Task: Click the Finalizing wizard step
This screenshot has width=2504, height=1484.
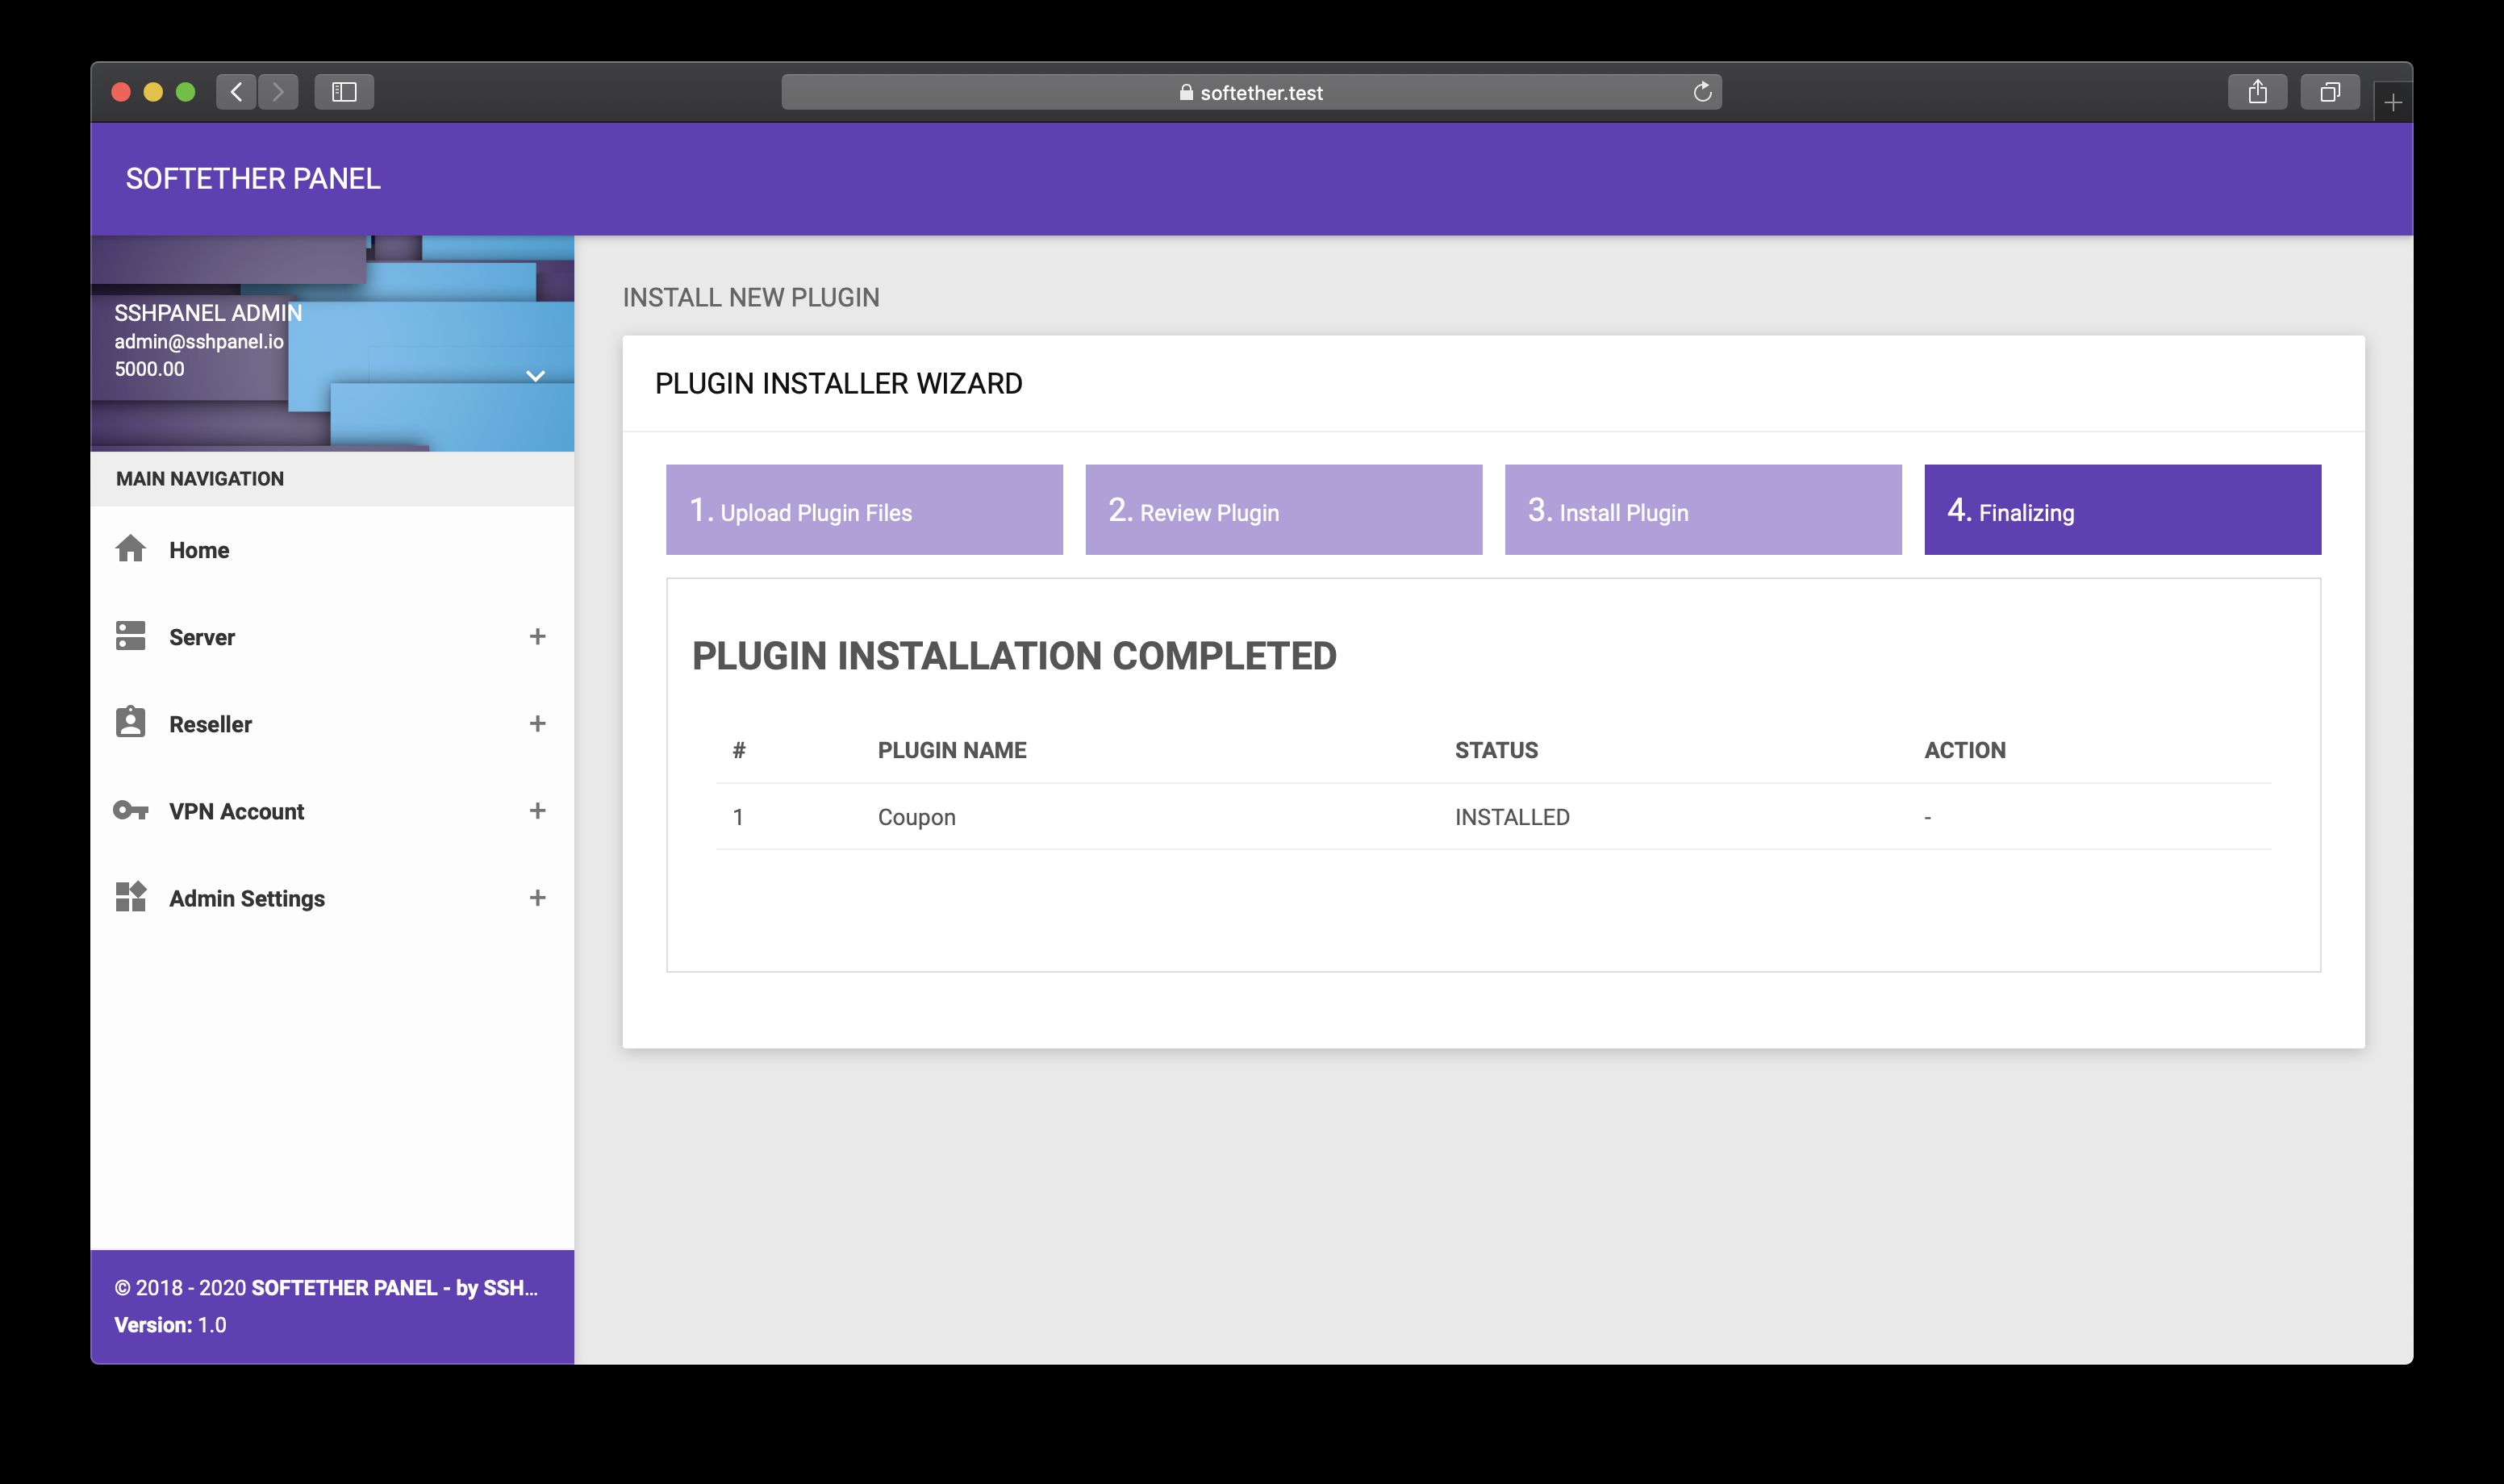Action: tap(2122, 510)
